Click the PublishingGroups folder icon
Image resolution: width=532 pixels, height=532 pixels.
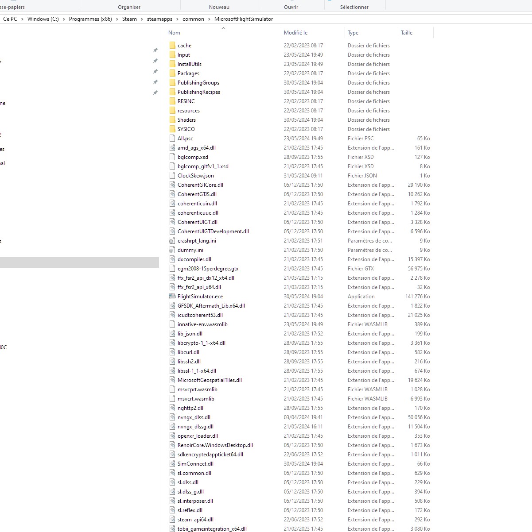(172, 82)
